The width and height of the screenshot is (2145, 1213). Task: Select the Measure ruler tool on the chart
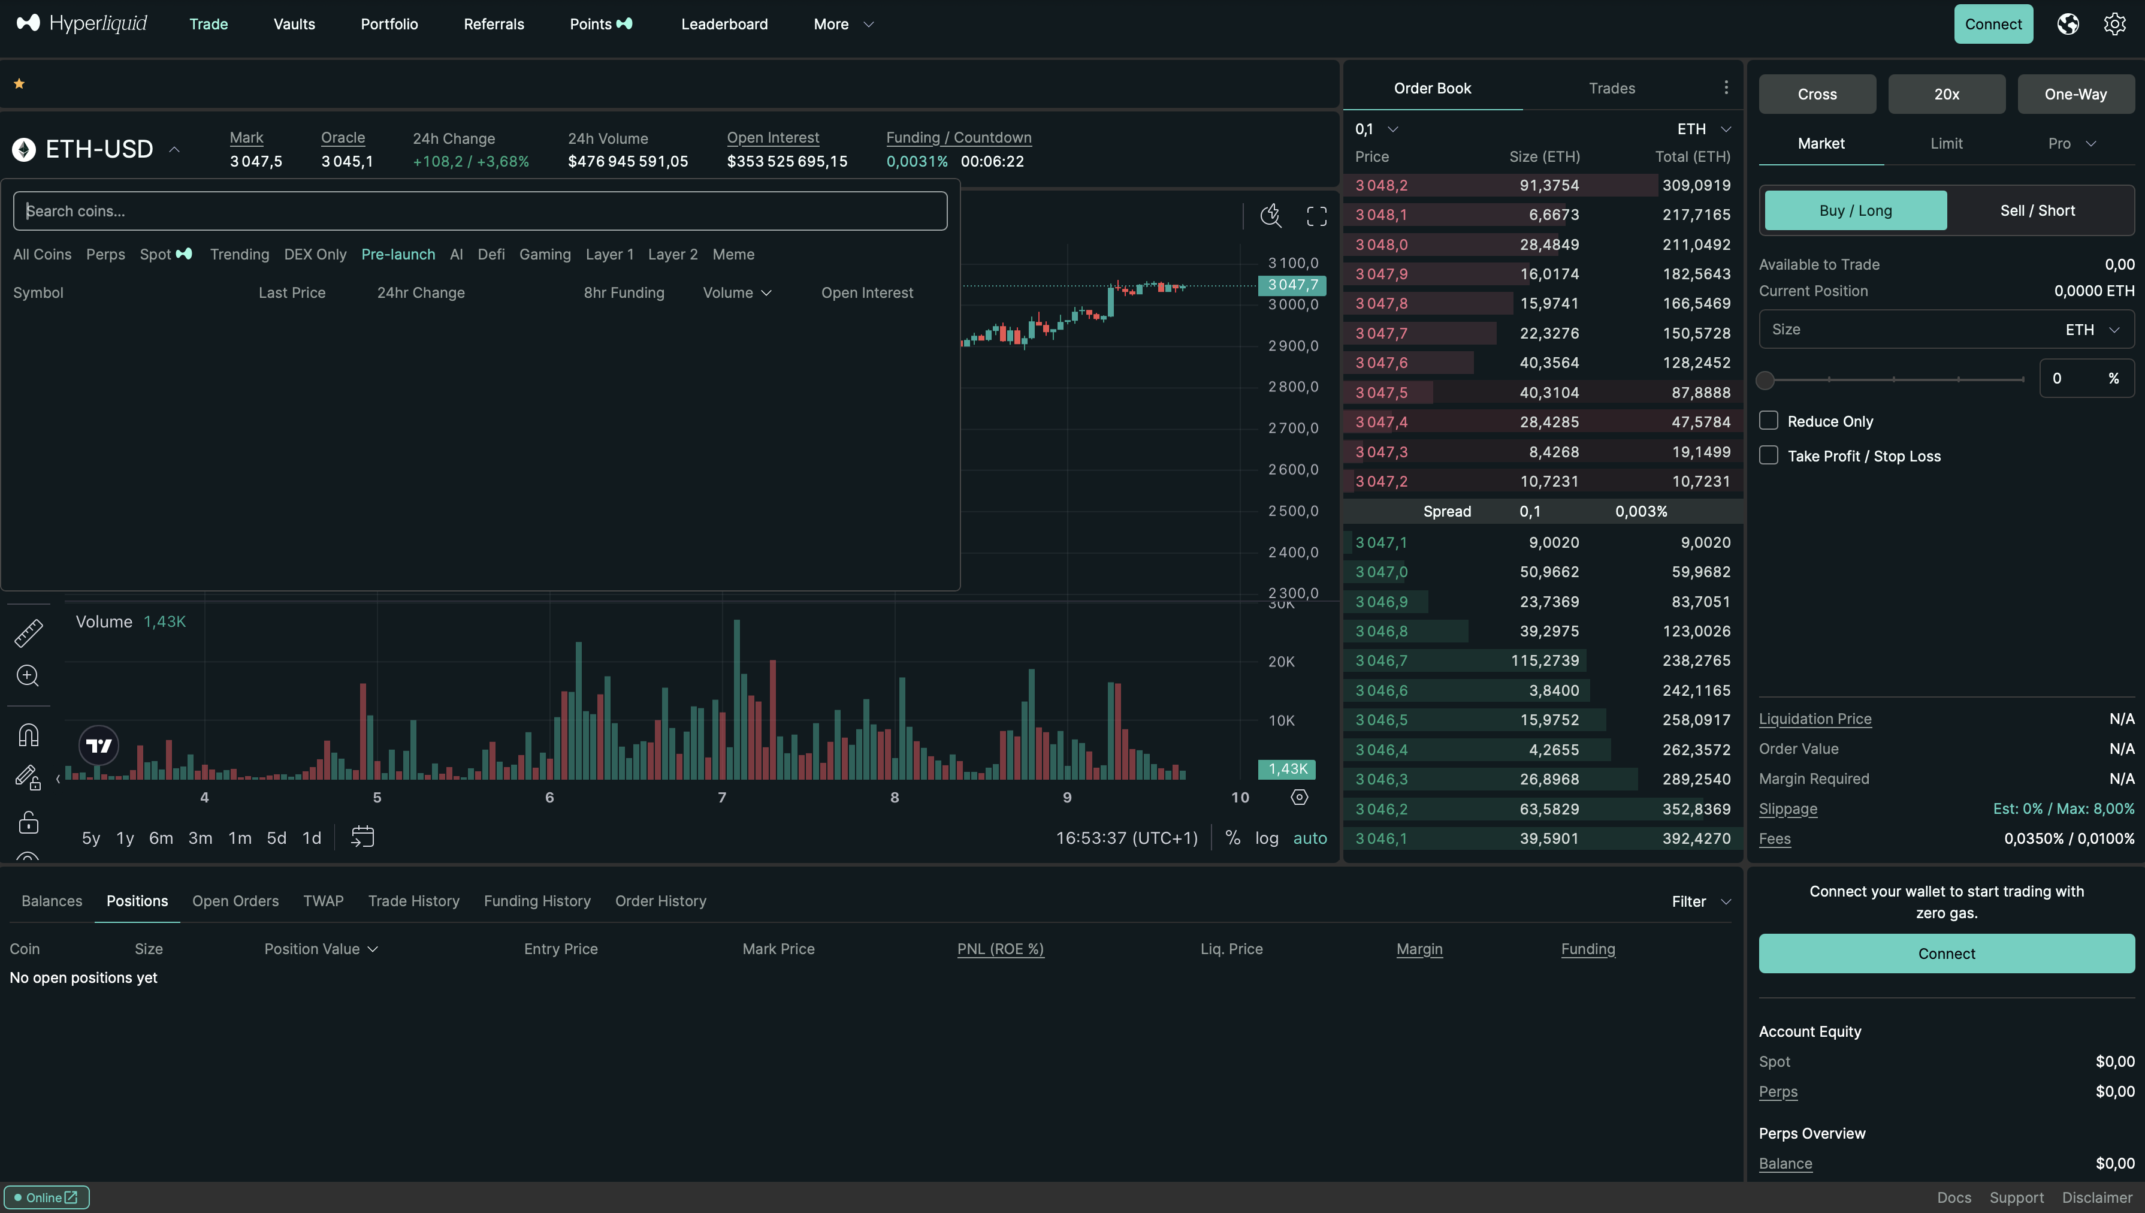click(28, 633)
